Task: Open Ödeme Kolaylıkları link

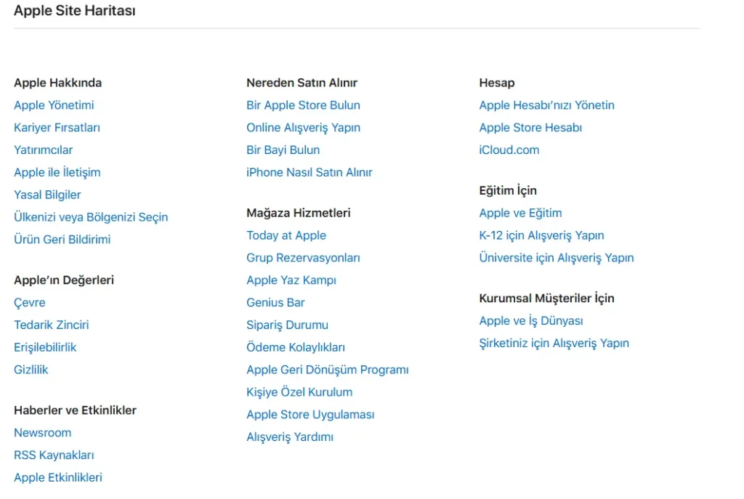Action: pos(296,347)
